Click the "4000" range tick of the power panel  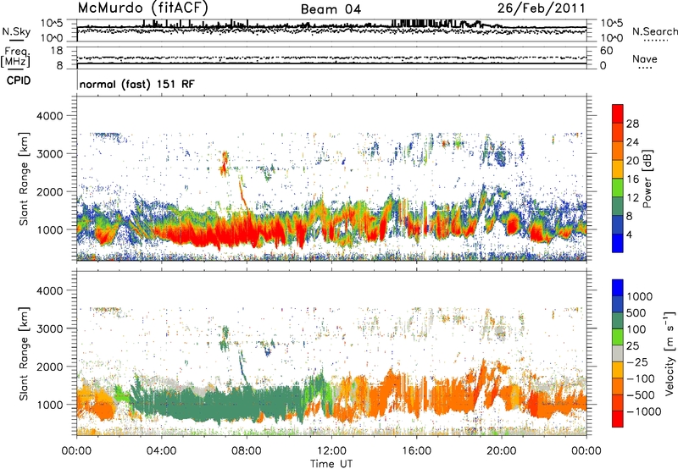coord(49,116)
